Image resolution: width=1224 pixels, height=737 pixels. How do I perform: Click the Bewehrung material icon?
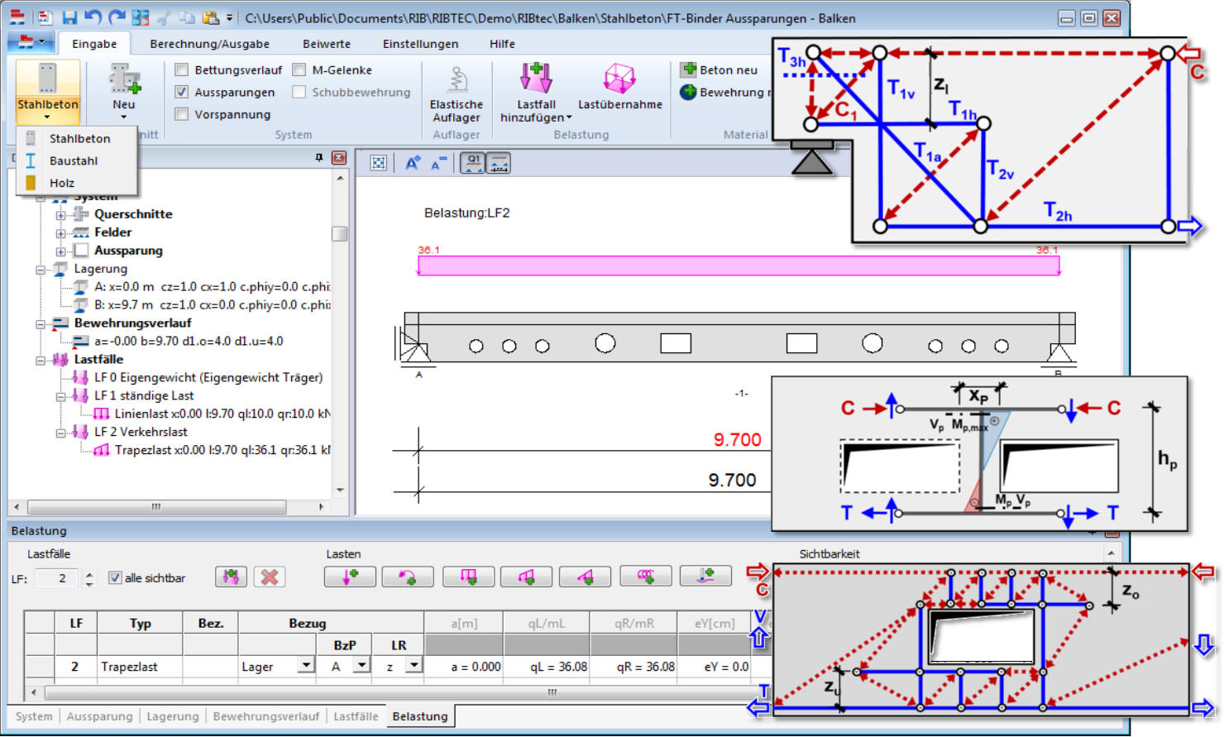tap(688, 92)
